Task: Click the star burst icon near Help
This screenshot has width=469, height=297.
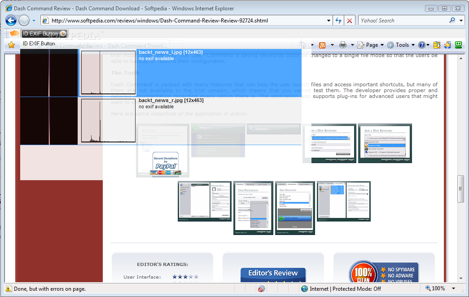Action: 448,45
